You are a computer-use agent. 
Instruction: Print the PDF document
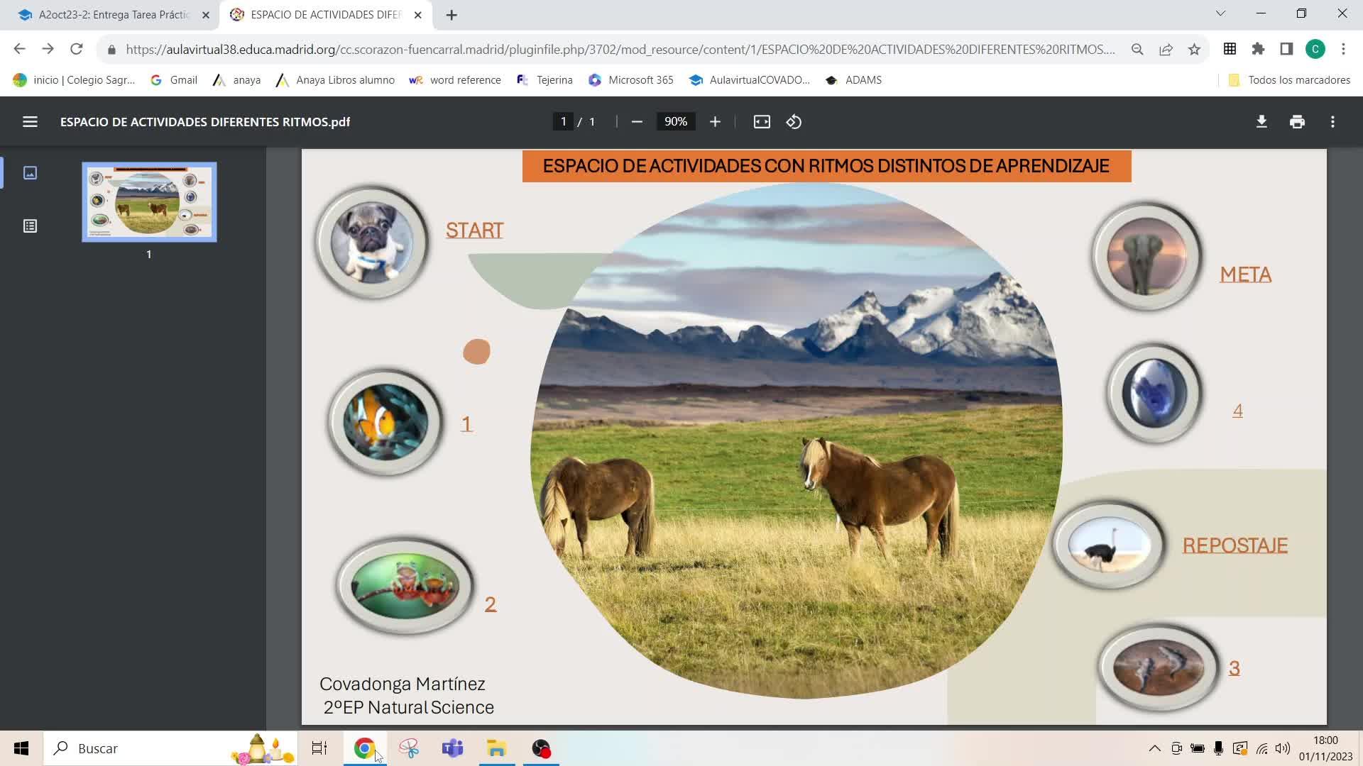pyautogui.click(x=1297, y=122)
